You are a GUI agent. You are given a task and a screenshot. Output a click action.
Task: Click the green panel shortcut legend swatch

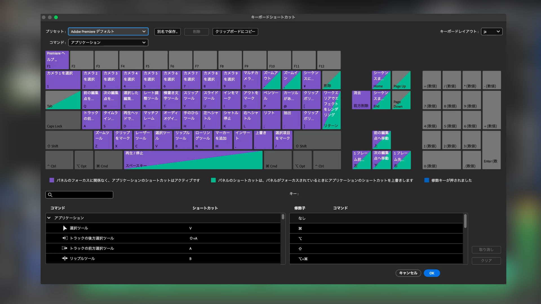pyautogui.click(x=213, y=180)
